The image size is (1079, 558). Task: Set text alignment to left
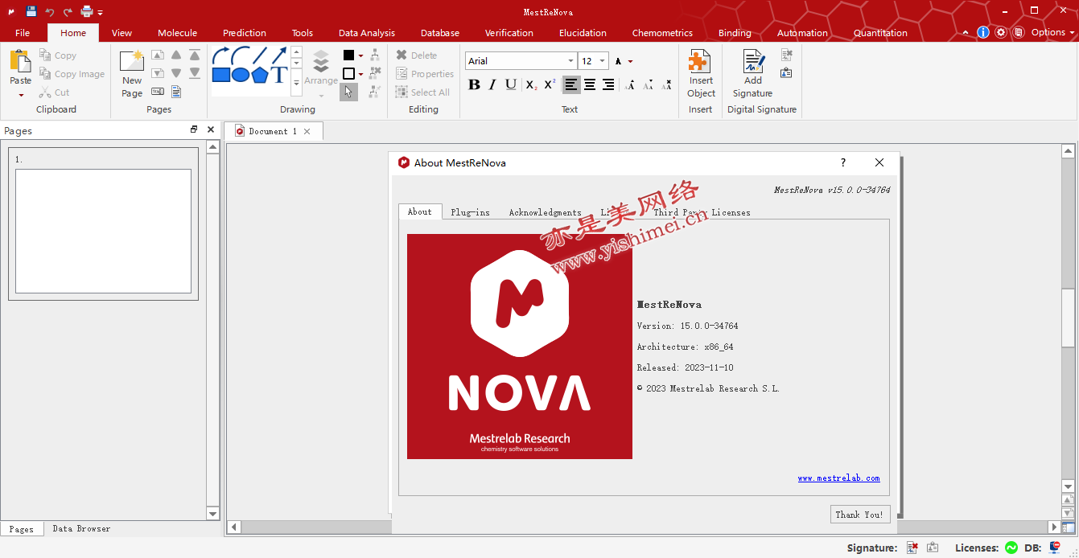click(571, 84)
